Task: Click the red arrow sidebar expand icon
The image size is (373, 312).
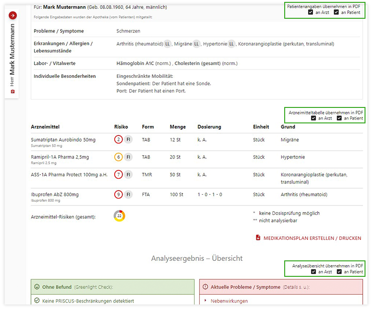Action: click(x=13, y=15)
